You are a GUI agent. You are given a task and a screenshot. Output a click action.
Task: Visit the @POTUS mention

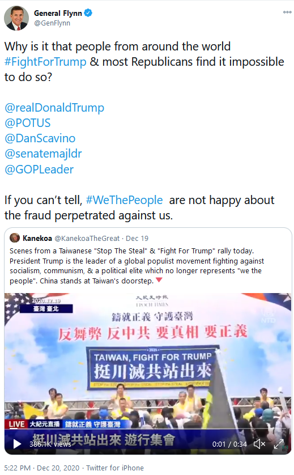pos(28,123)
